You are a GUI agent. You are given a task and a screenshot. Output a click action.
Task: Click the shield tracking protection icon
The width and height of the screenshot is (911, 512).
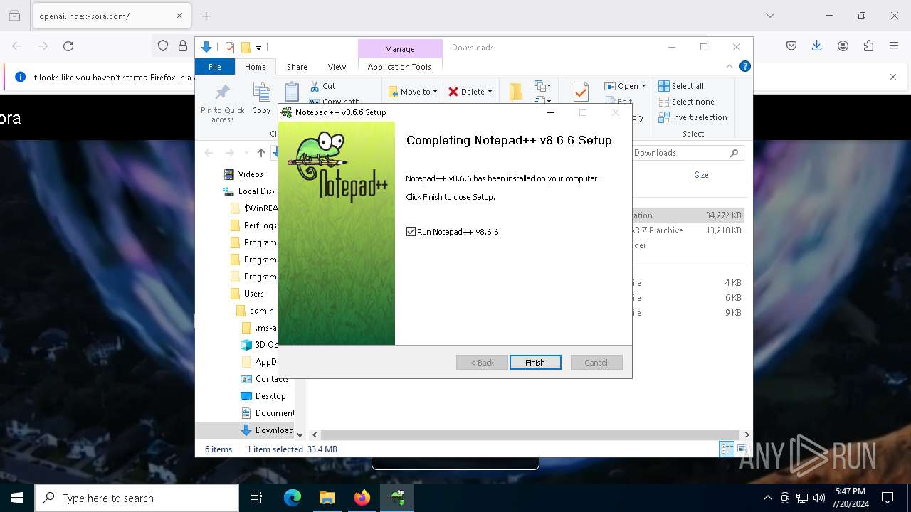163,46
